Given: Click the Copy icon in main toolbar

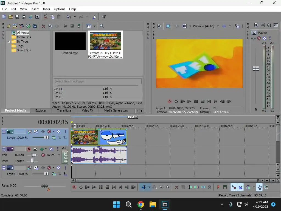Looking at the screenshot, I should click(x=52, y=17).
